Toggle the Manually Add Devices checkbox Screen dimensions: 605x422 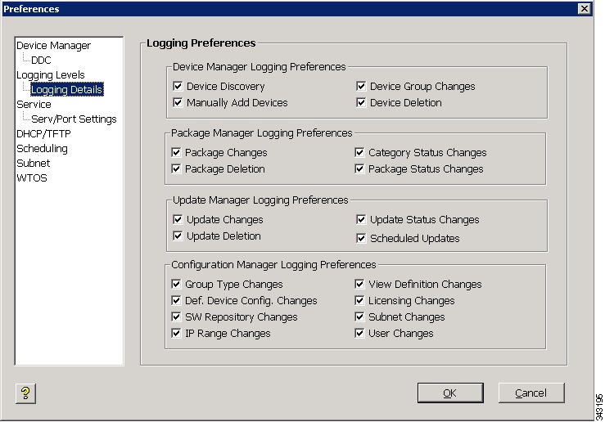tap(178, 102)
